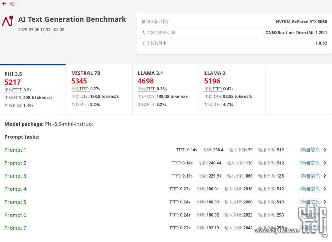332x242 pixels.
Task: Click the 返回 back link text
Action: [14, 4]
